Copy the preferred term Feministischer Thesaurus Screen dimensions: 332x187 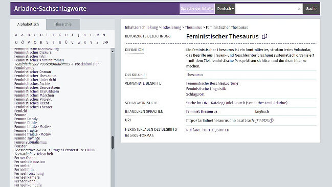(x=264, y=36)
